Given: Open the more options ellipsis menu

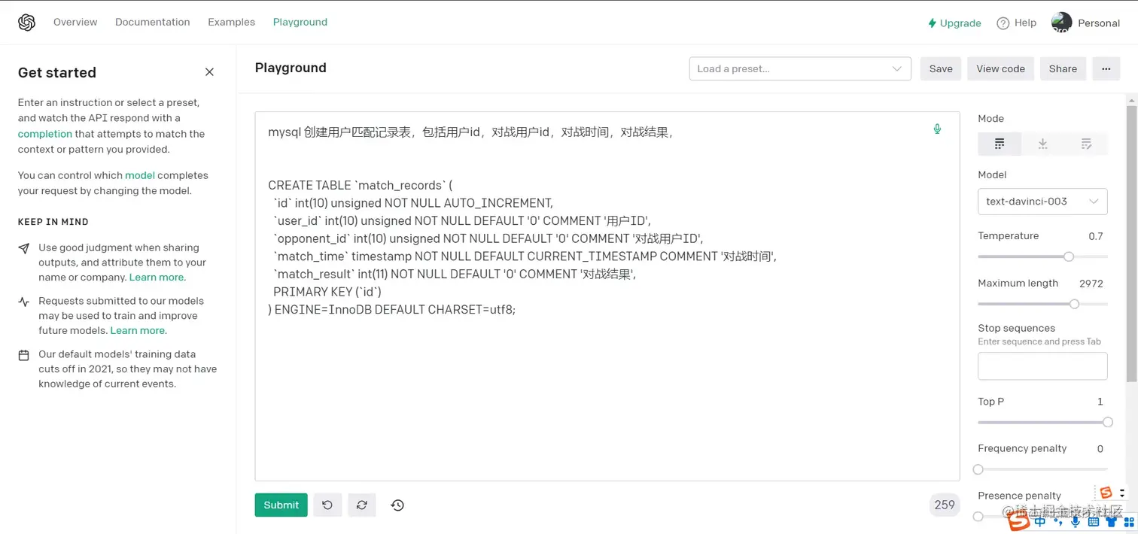Looking at the screenshot, I should 1106,68.
